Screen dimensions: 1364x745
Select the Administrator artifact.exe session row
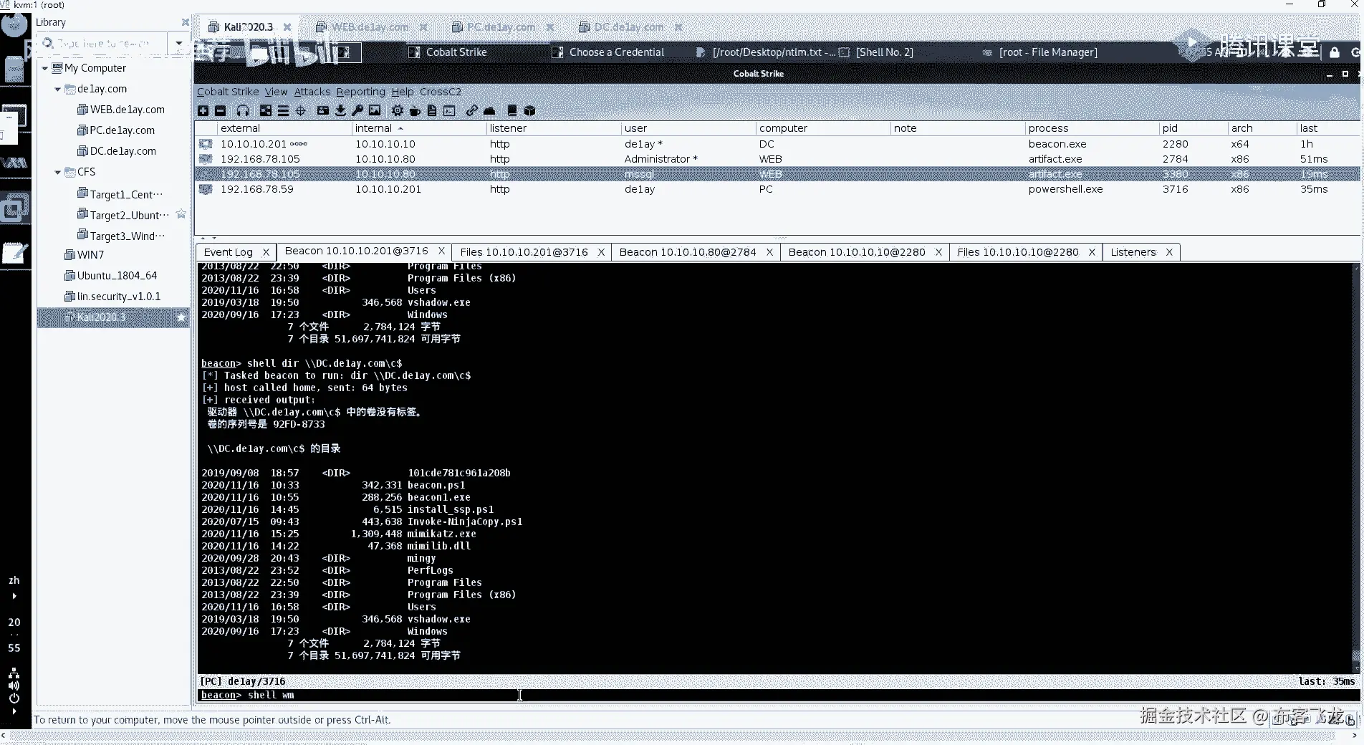(x=777, y=159)
